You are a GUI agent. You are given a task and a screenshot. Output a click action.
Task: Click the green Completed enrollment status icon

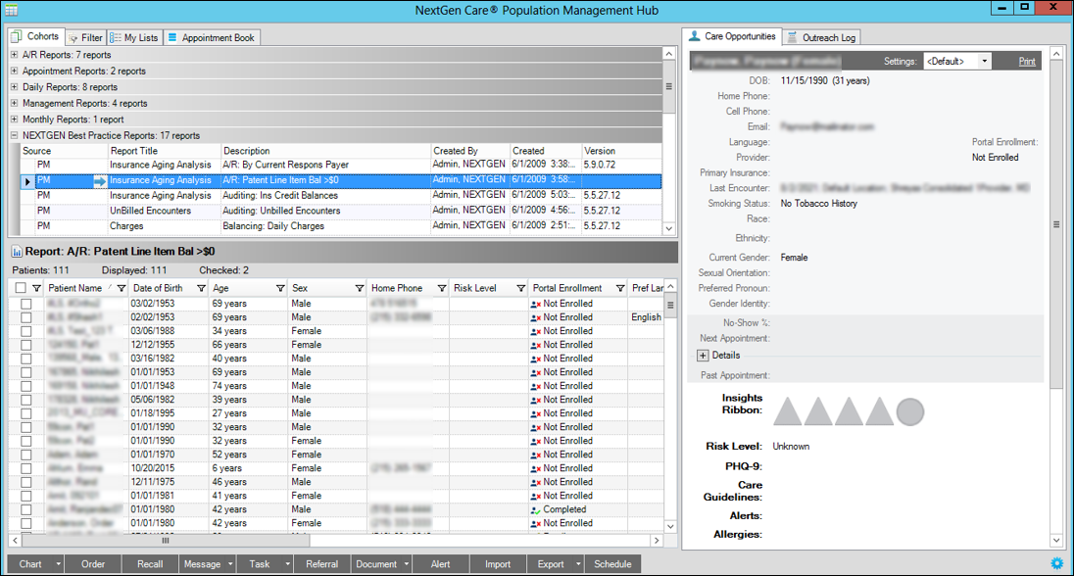pos(536,509)
